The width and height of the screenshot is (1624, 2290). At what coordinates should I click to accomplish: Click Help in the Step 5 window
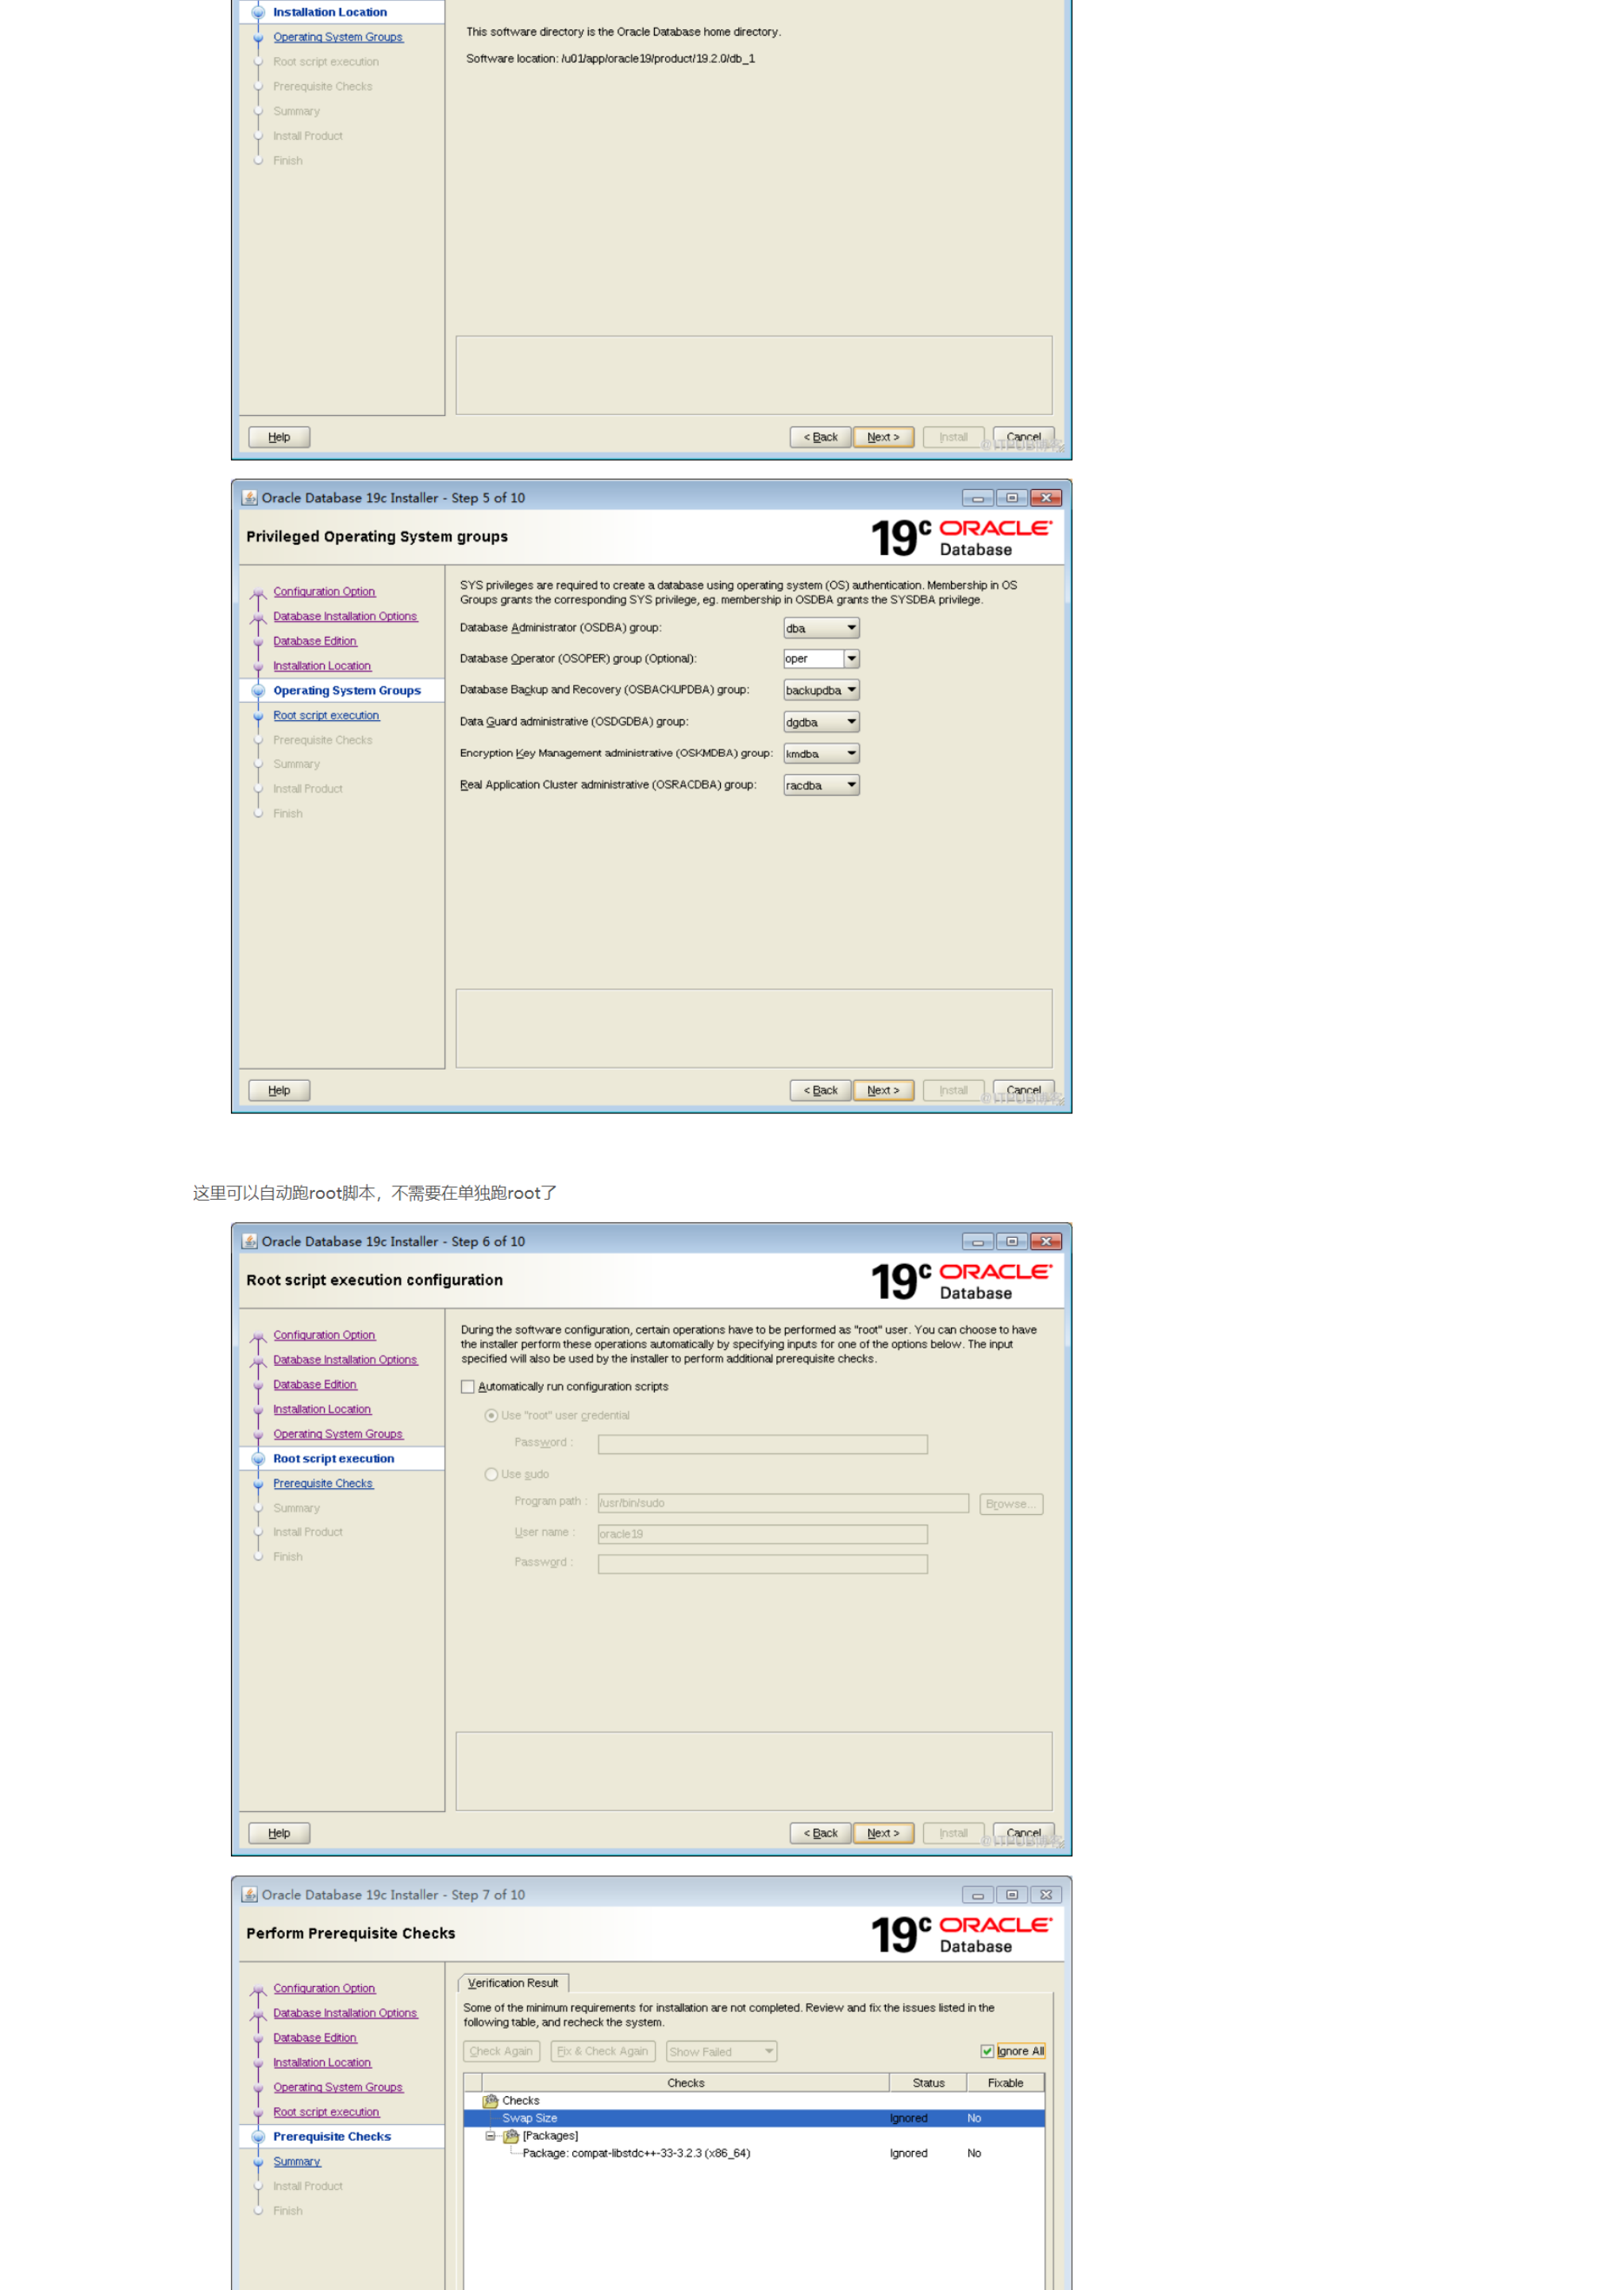279,1090
